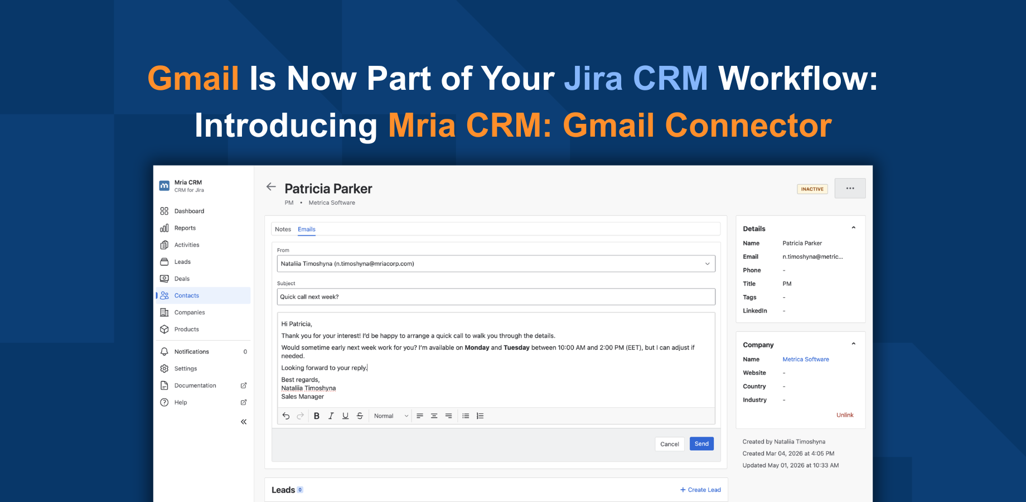Viewport: 1026px width, 502px height.
Task: Toggle bold formatting
Action: point(317,416)
